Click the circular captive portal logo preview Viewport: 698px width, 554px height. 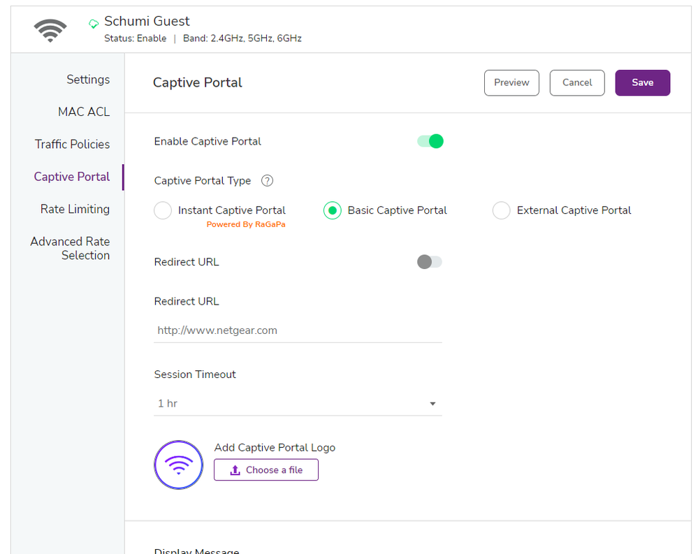178,465
